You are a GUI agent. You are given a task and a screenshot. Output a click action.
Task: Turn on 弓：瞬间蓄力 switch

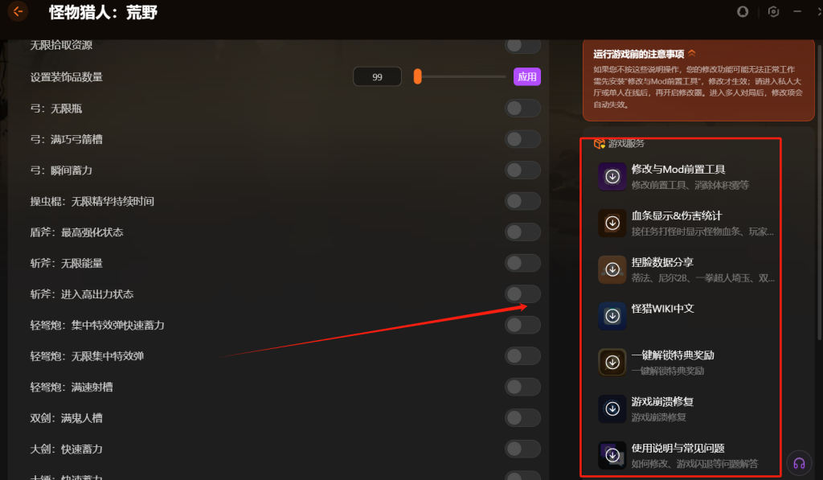click(x=522, y=170)
